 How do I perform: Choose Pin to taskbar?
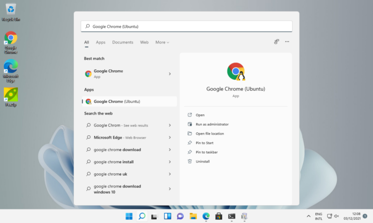[x=207, y=152]
